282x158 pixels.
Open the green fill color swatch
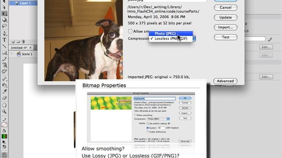pos(4,136)
